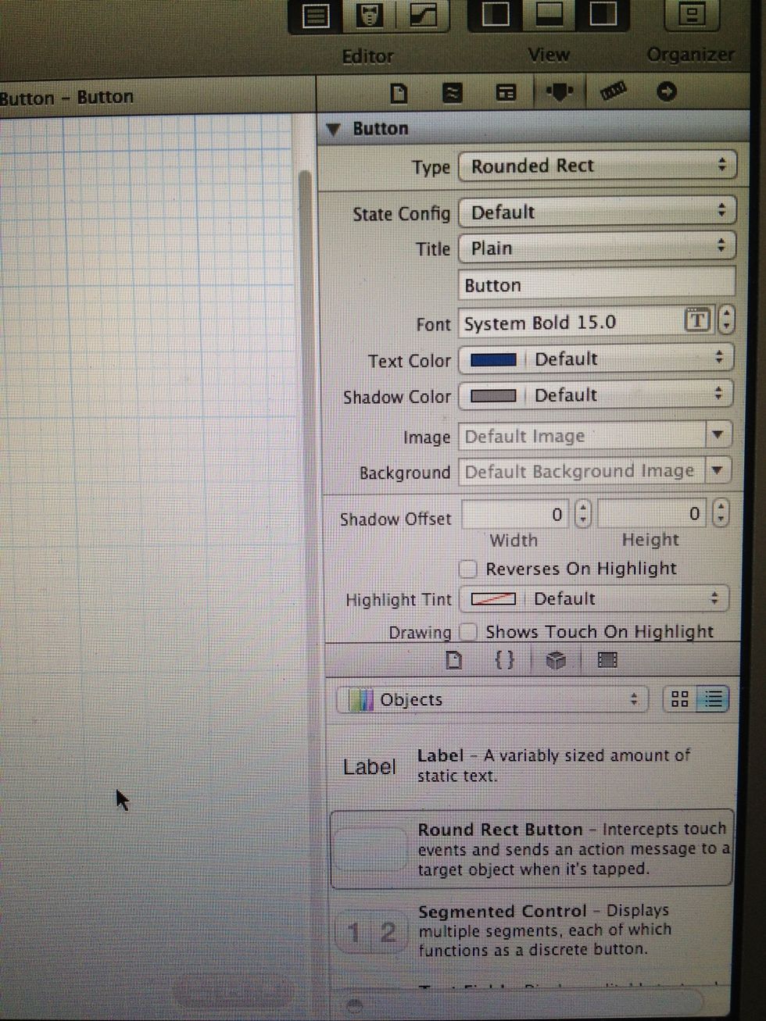Increment the Shadow Offset width stepper

(x=582, y=509)
